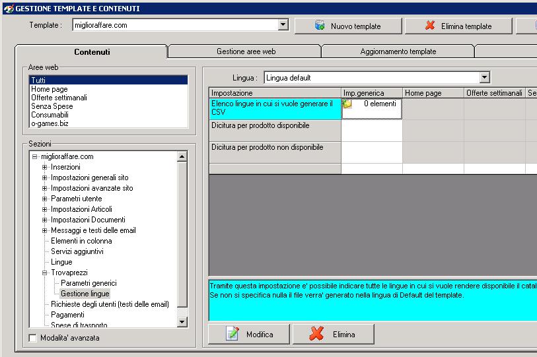
Task: Select Lingue tree item
Action: pos(61,262)
